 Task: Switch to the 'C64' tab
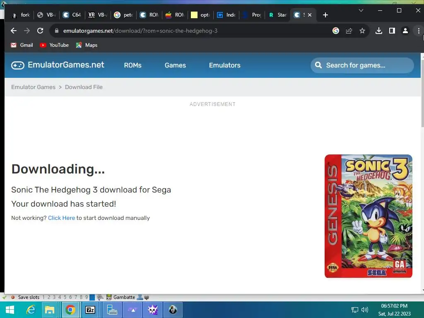click(x=72, y=15)
